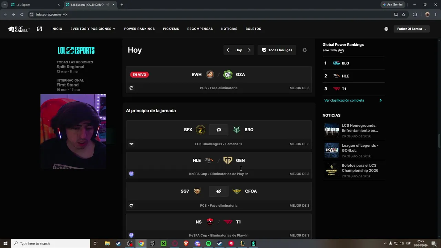Open the Boletos para el LCS Championship thumbnail
Screen dimensions: 441x248
click(x=332, y=170)
